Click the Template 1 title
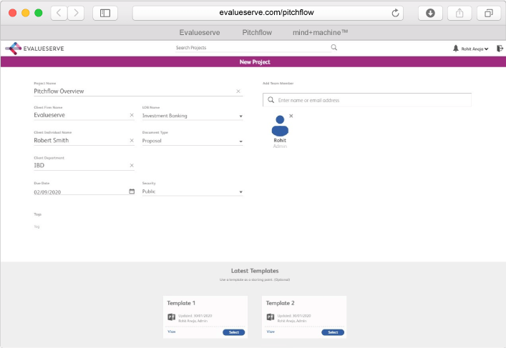The width and height of the screenshot is (506, 348). (181, 303)
